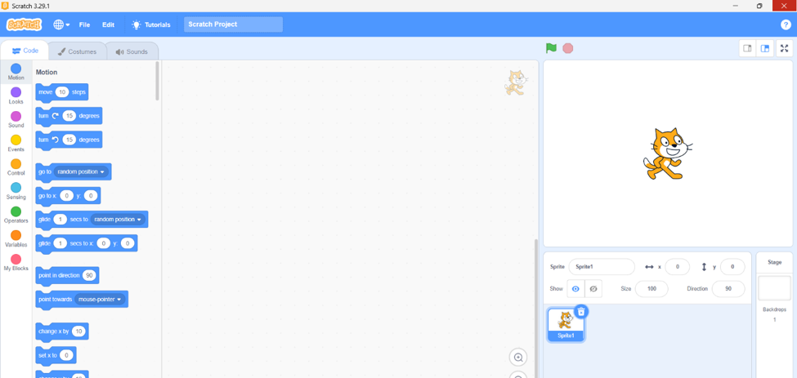
Task: Open the language globe dropdown
Action: click(x=61, y=24)
